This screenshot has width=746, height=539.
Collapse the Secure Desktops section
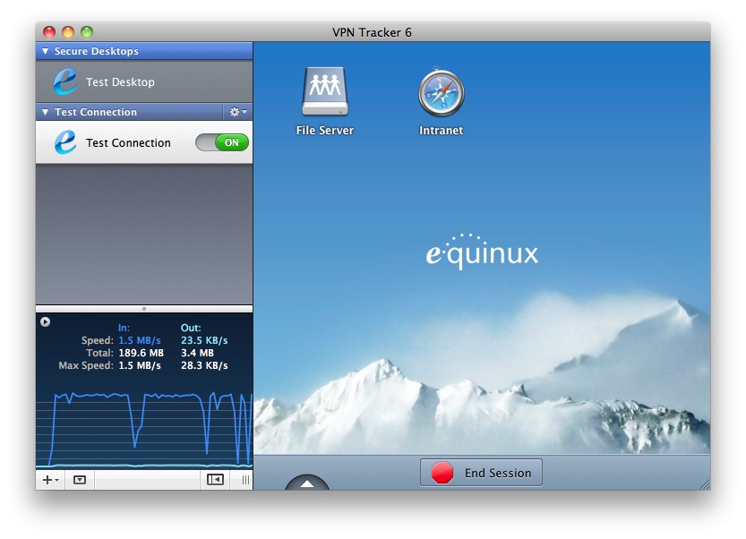tap(45, 52)
